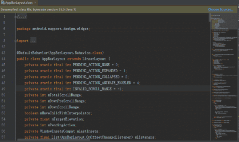Screen dimensions: 239x142
Task: Click the folded import ellipsis placeholder
Action: (33, 41)
